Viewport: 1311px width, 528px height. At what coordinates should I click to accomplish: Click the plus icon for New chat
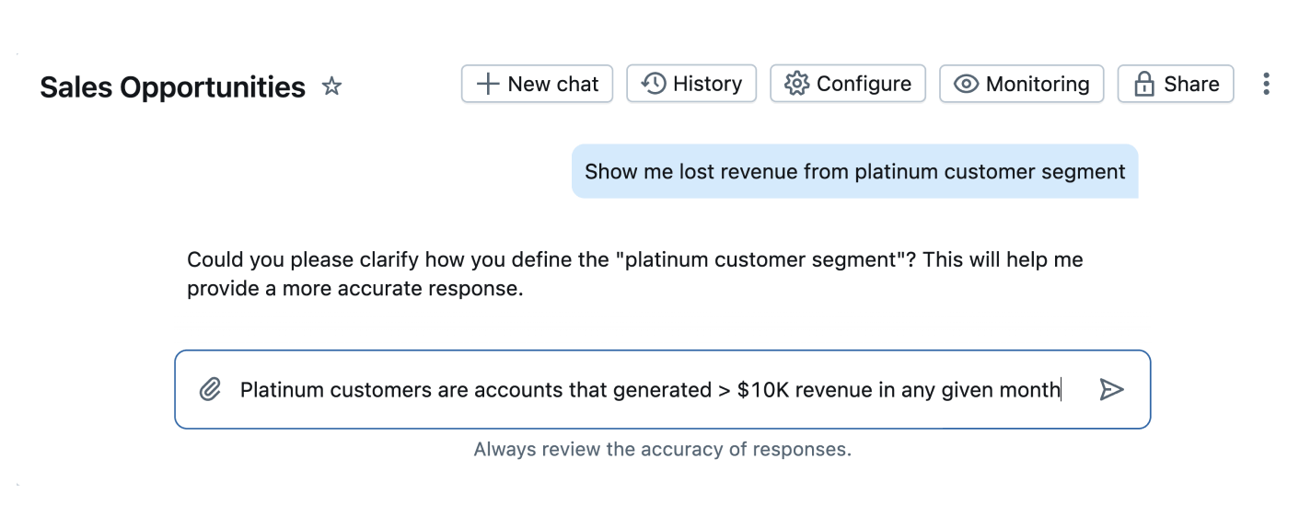[487, 84]
